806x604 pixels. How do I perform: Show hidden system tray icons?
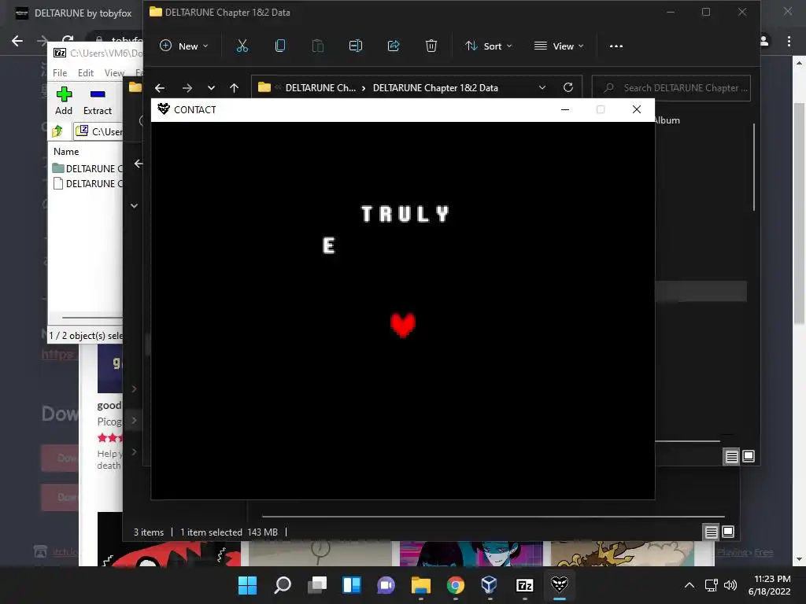coord(690,585)
